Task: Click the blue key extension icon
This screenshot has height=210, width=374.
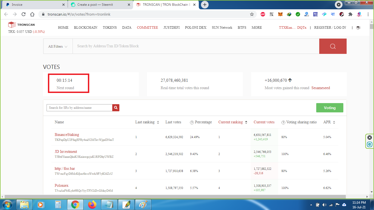Action: (324, 14)
